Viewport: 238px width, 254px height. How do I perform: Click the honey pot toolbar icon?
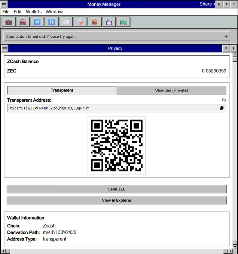point(95,22)
